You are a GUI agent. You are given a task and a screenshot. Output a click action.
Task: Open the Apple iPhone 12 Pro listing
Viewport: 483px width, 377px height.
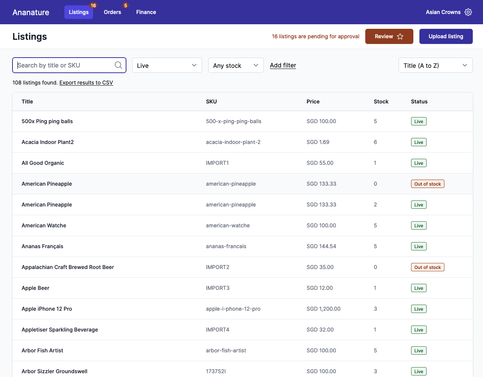pos(47,309)
